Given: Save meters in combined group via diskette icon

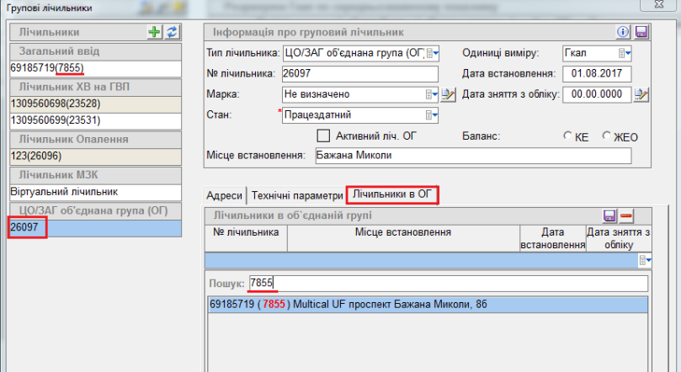Looking at the screenshot, I should click(611, 216).
